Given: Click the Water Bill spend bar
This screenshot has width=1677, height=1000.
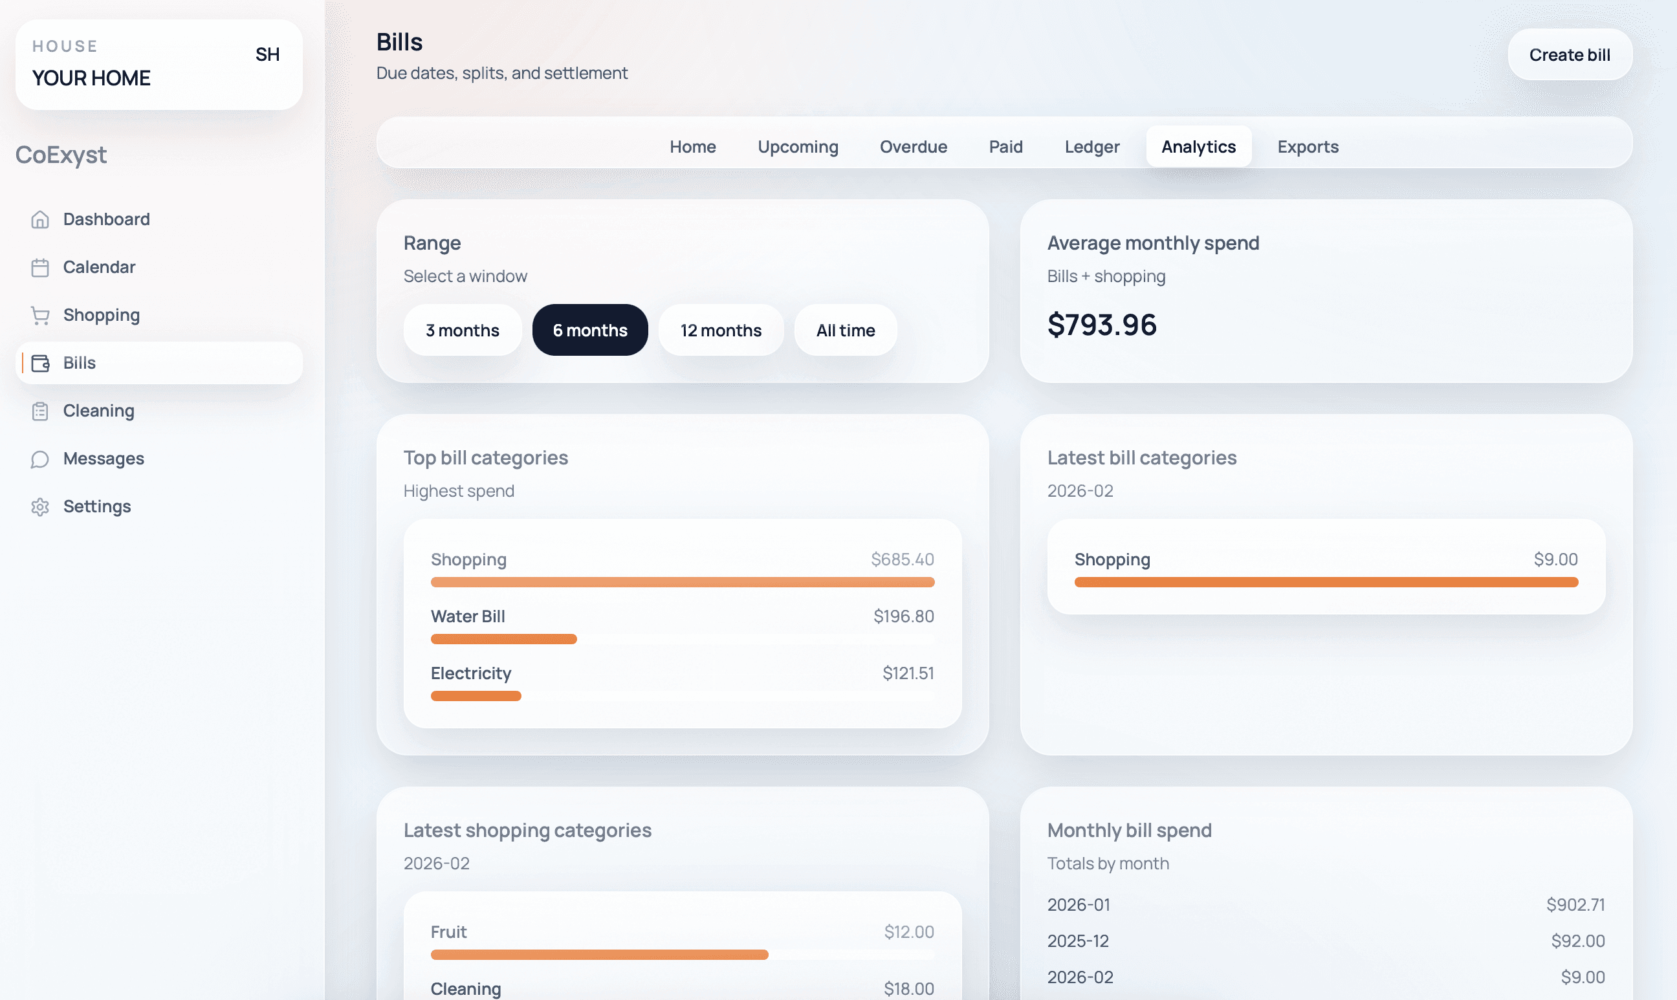Looking at the screenshot, I should point(503,639).
